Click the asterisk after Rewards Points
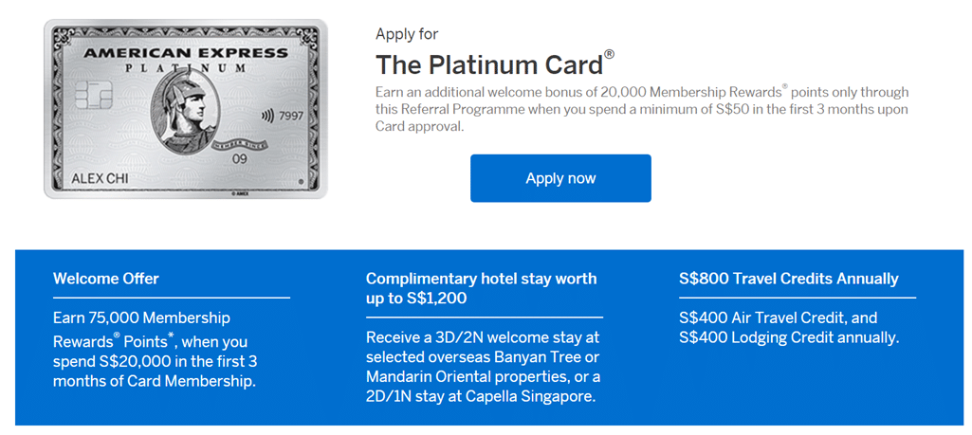 pos(172,335)
